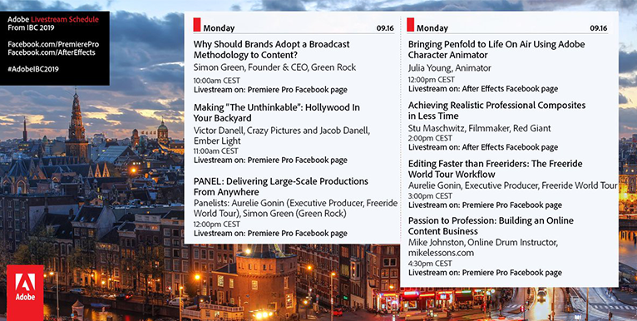Click 'Mike Johnston, Online Drum Instructor'
This screenshot has height=321, width=637.
483,243
